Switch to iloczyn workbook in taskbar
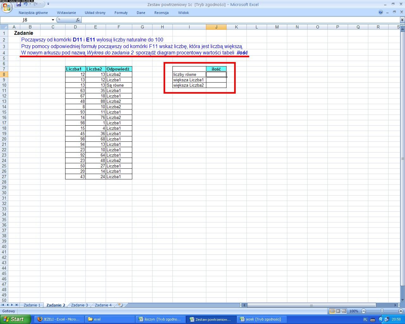 [x=160, y=319]
